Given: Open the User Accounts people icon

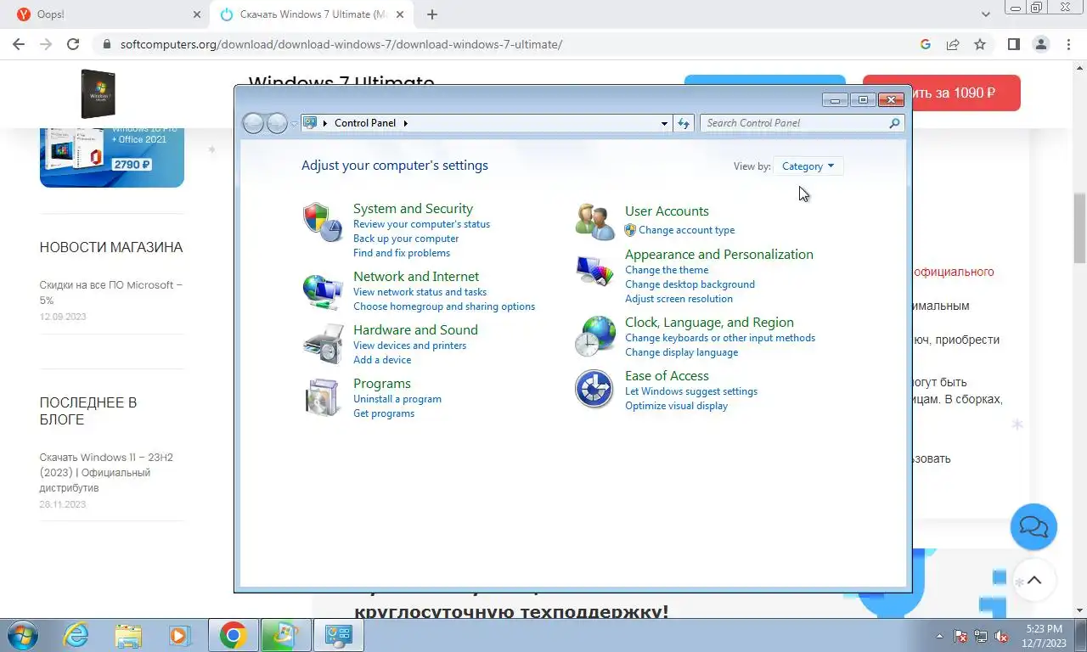Looking at the screenshot, I should (x=594, y=222).
